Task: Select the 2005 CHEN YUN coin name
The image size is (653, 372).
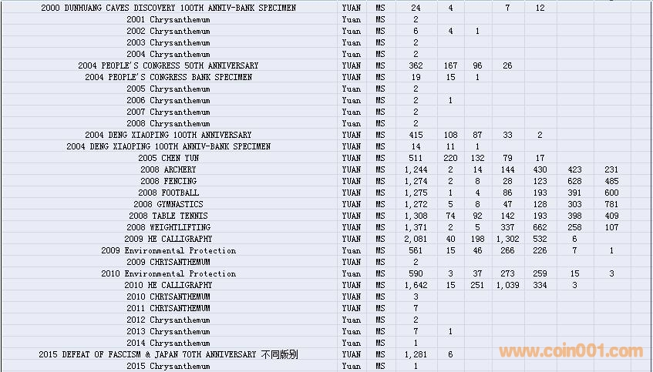Action: 168,158
